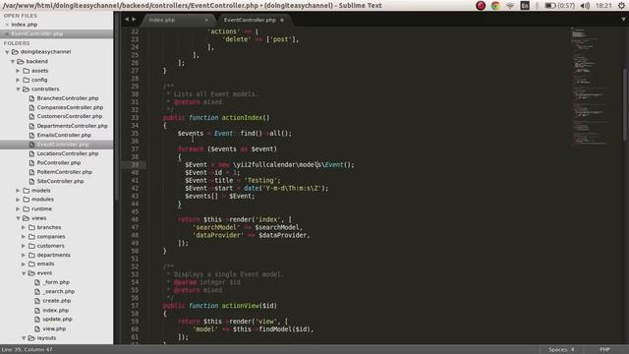Expand the emails folder

tap(24, 264)
